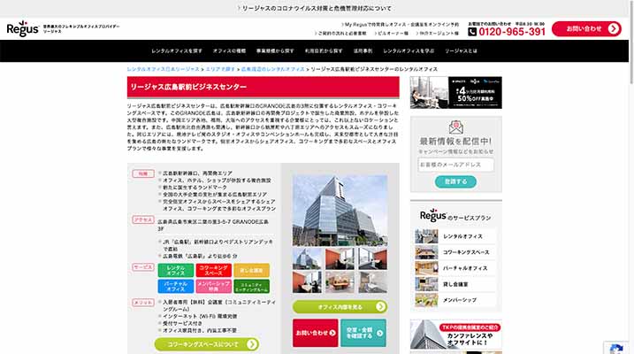
Task: Select the top-right gallery thumbnail
Action: (372, 259)
